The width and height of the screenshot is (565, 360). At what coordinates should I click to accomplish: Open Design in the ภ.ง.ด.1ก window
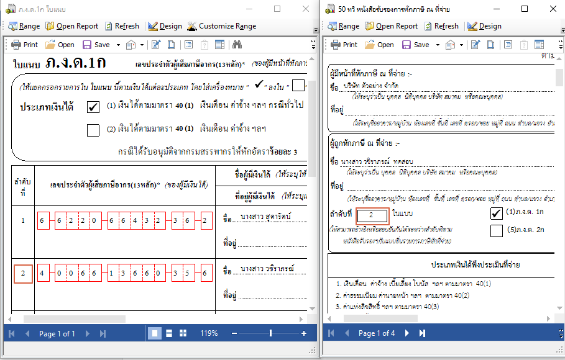click(x=165, y=26)
